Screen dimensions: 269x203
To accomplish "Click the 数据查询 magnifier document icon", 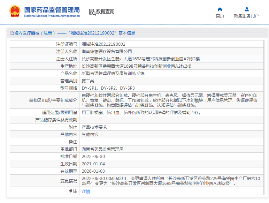I will click(92, 12).
